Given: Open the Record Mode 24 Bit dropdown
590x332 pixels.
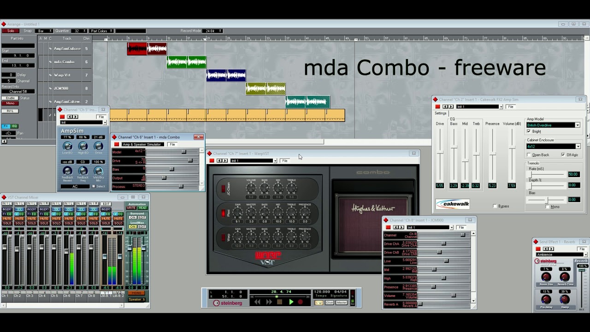Looking at the screenshot, I should pyautogui.click(x=212, y=31).
